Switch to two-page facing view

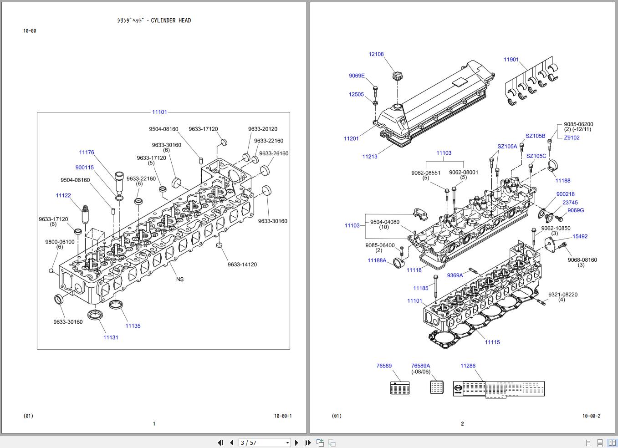pyautogui.click(x=612, y=443)
